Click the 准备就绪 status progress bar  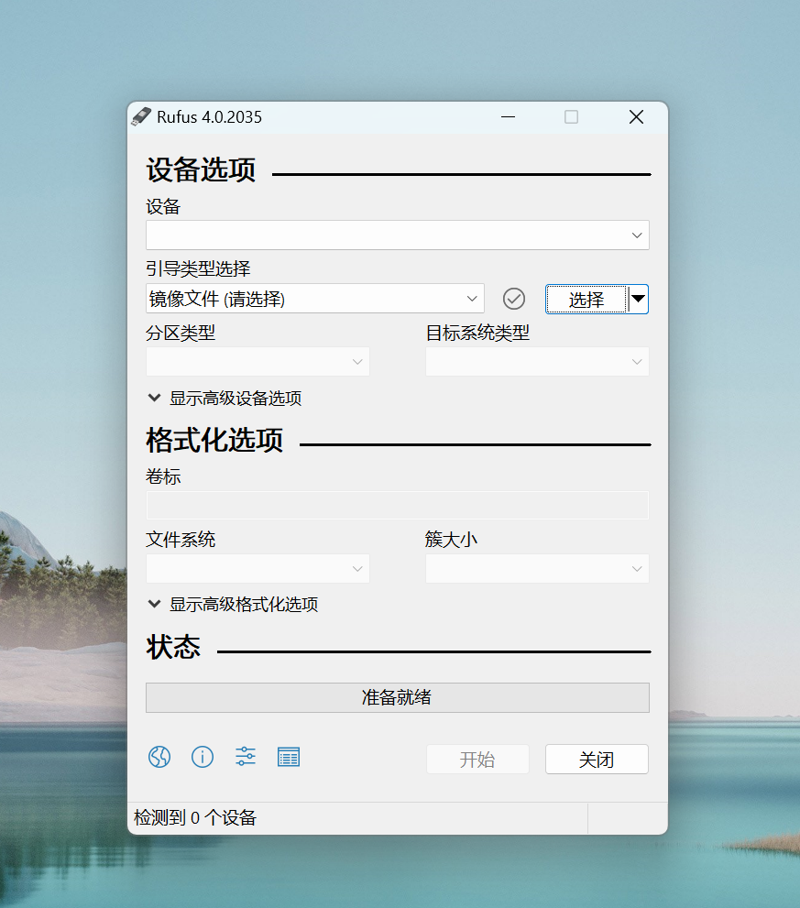tap(397, 697)
